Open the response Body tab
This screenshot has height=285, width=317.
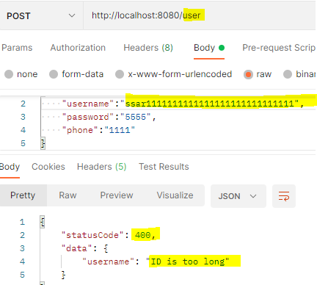(10, 167)
